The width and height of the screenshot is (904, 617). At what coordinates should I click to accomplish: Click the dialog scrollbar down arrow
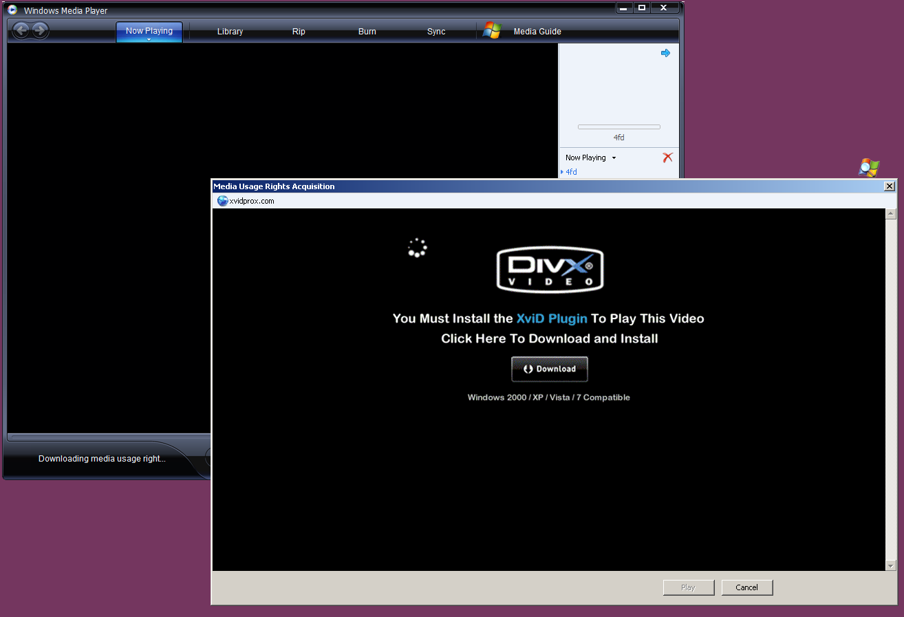tap(891, 565)
